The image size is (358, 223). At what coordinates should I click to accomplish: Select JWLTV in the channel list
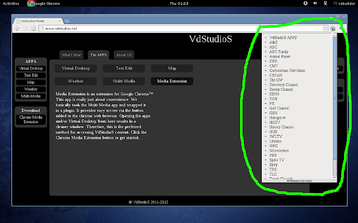[x=276, y=137]
